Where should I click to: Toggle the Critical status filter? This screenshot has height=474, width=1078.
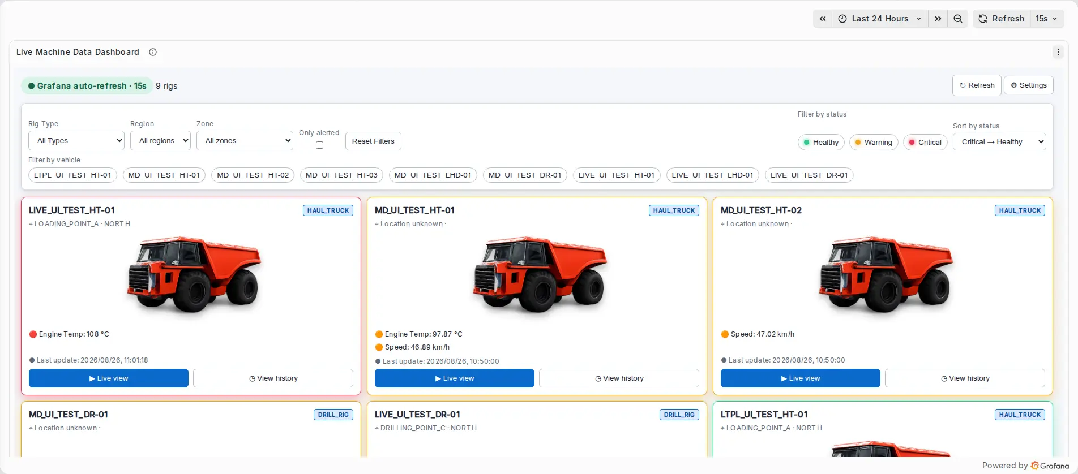point(925,143)
